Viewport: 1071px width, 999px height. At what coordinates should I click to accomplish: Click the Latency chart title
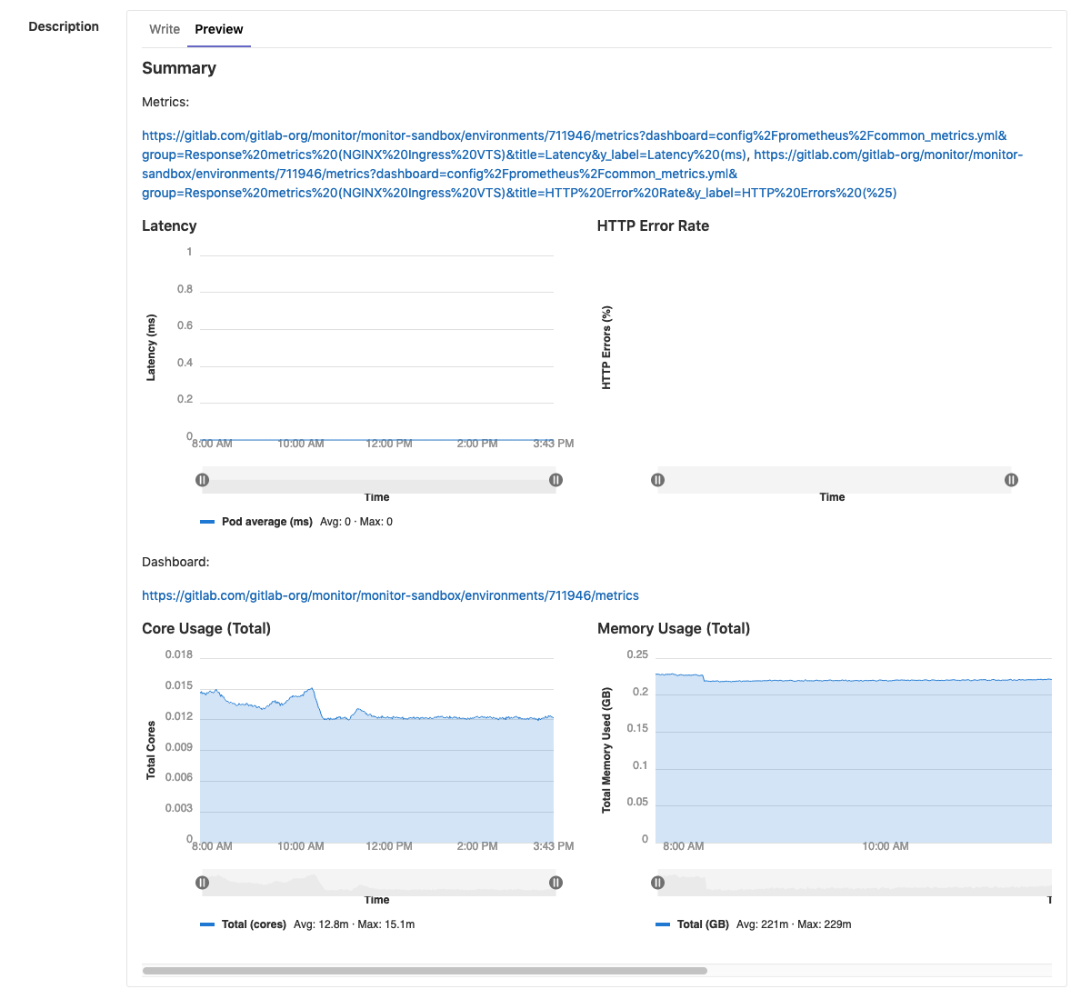[x=169, y=226]
